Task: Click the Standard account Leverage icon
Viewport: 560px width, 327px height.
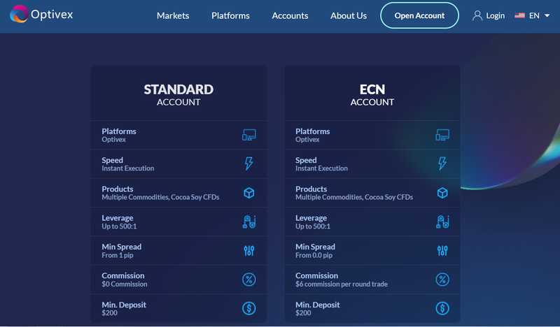Action: pos(249,221)
